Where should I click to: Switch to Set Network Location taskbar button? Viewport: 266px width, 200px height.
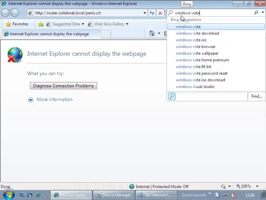[156, 195]
